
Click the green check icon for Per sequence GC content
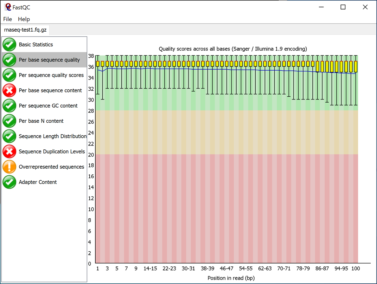tap(9, 106)
